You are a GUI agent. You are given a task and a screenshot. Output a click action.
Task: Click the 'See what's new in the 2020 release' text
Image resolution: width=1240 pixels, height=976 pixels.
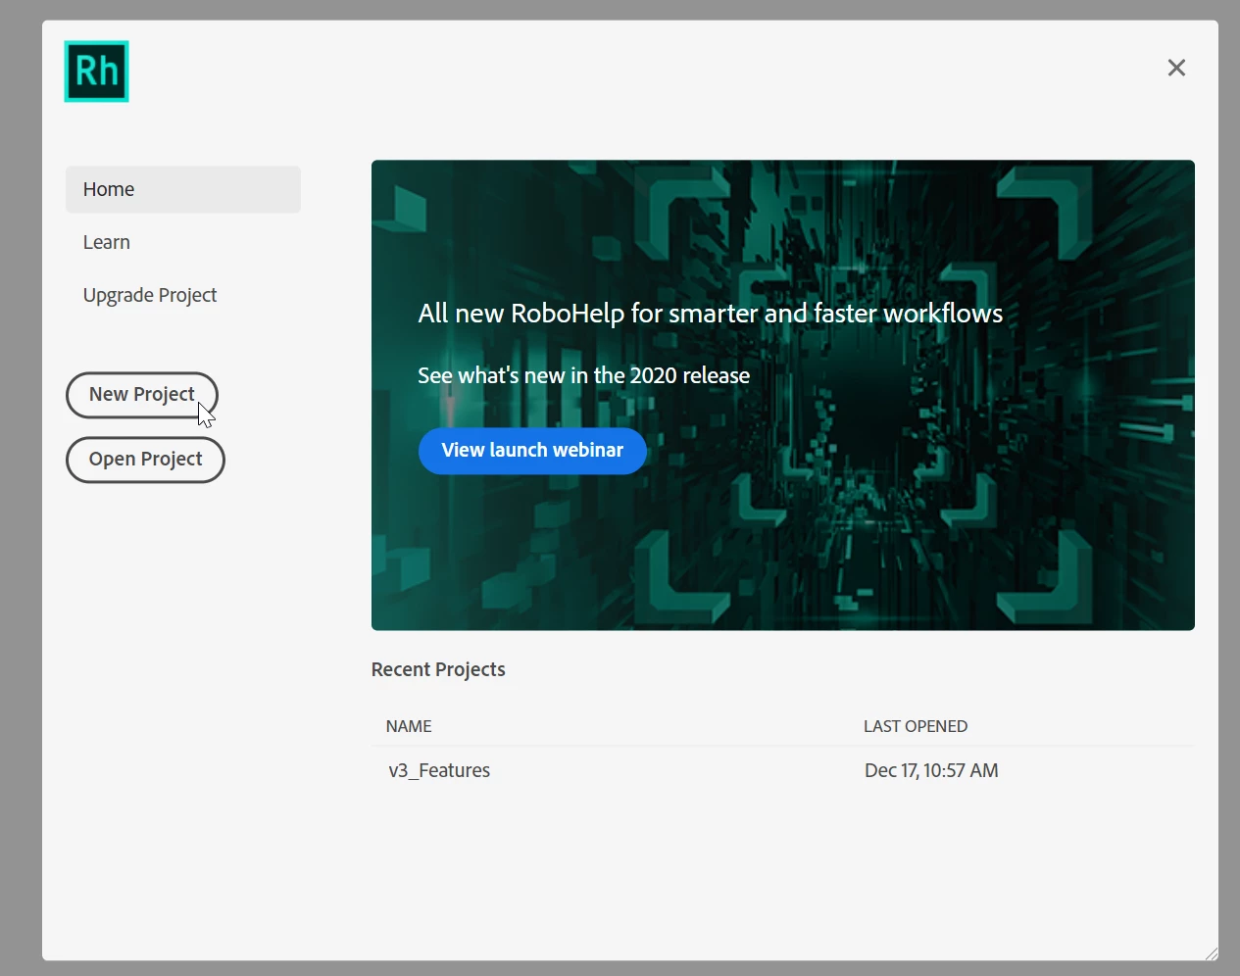[583, 375]
